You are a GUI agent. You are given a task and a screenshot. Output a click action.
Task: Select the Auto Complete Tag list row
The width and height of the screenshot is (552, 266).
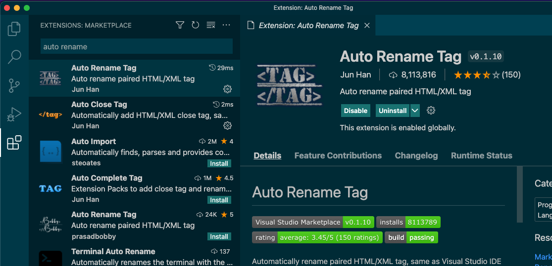pyautogui.click(x=135, y=189)
